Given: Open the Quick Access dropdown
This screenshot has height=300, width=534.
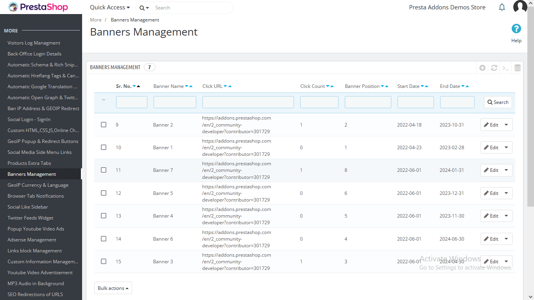Looking at the screenshot, I should (x=110, y=7).
